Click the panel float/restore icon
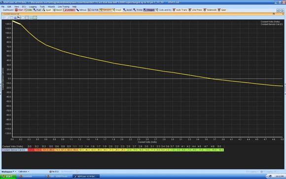 tap(274, 14)
